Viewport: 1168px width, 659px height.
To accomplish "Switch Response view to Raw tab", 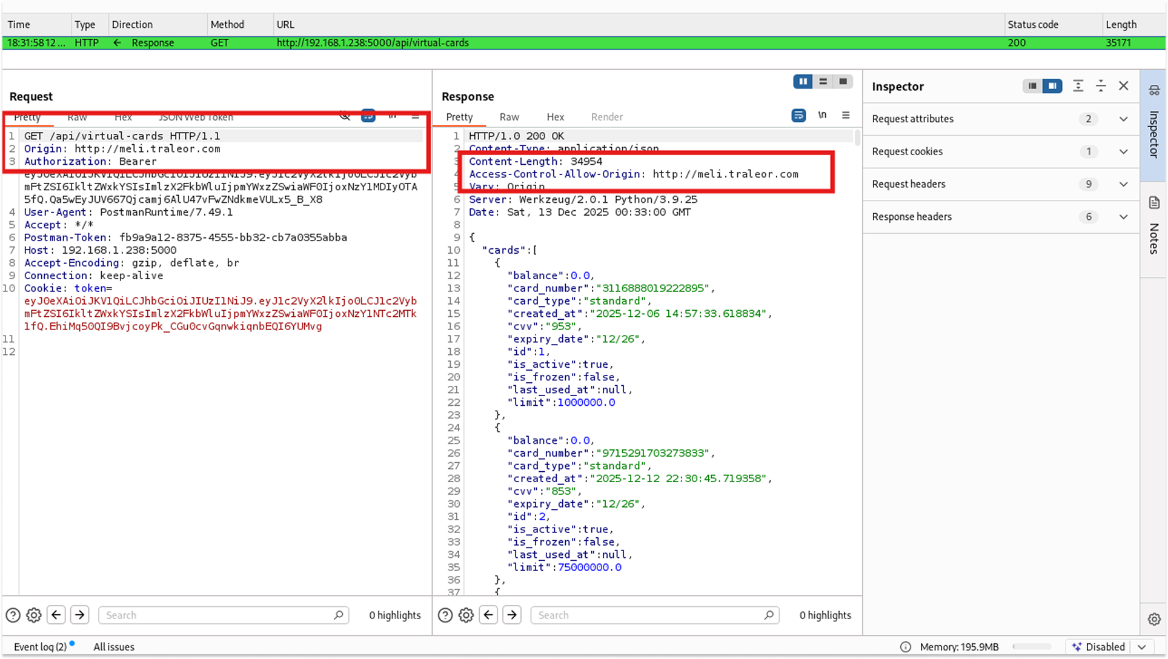I will pos(509,117).
